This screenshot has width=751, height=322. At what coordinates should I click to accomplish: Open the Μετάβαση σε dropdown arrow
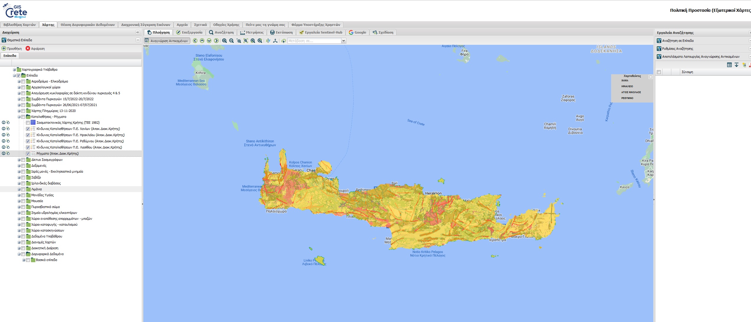343,41
